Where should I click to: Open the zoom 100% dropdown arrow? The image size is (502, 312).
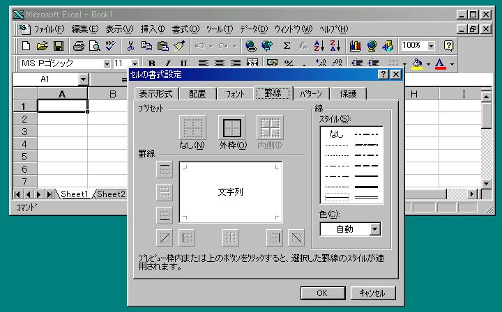coord(432,46)
